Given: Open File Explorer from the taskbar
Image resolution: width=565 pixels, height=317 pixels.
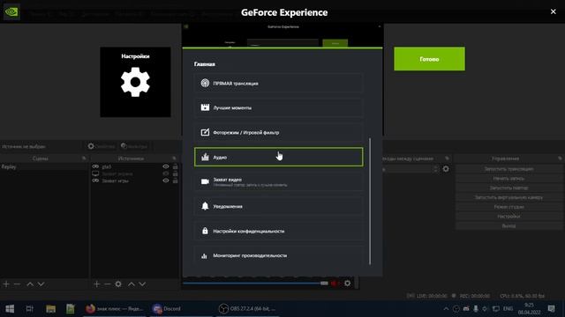Looking at the screenshot, I should pyautogui.click(x=50, y=309).
